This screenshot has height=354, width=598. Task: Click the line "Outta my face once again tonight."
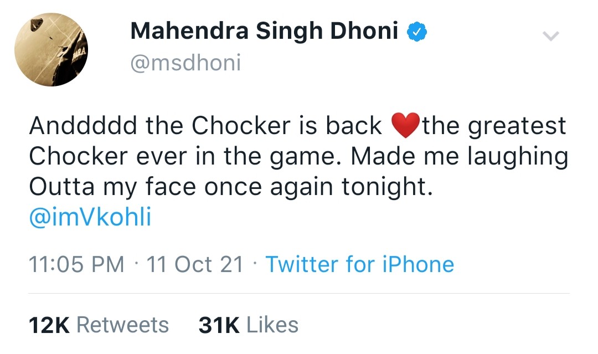click(231, 187)
